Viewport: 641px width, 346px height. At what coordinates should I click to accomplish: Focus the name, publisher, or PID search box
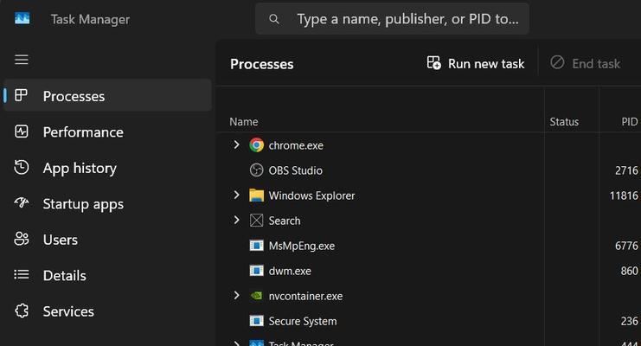coord(392,19)
